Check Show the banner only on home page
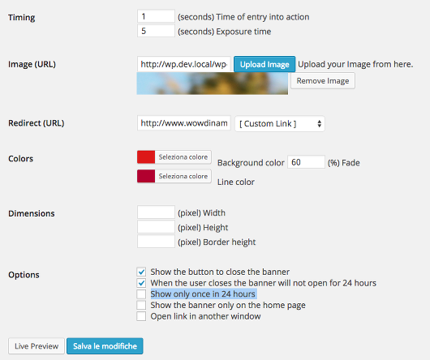 pyautogui.click(x=141, y=305)
